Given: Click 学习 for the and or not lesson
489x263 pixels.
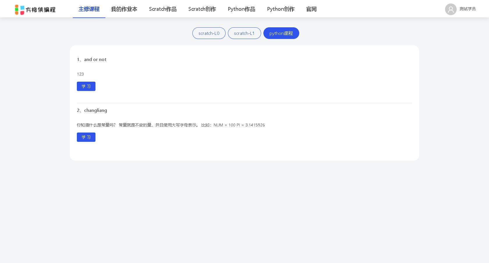Looking at the screenshot, I should coord(86,86).
